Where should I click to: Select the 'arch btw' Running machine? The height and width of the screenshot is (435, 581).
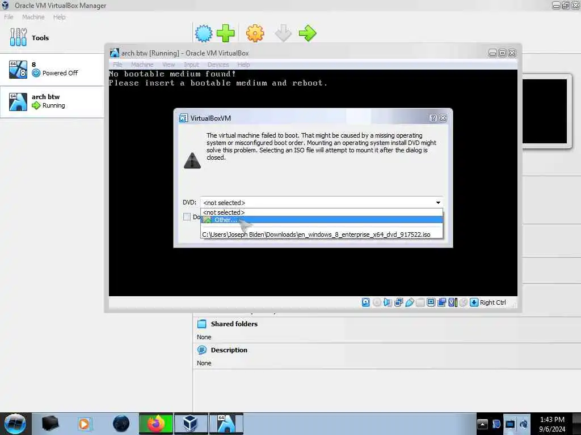pyautogui.click(x=52, y=102)
